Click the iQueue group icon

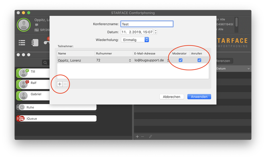point(22,118)
